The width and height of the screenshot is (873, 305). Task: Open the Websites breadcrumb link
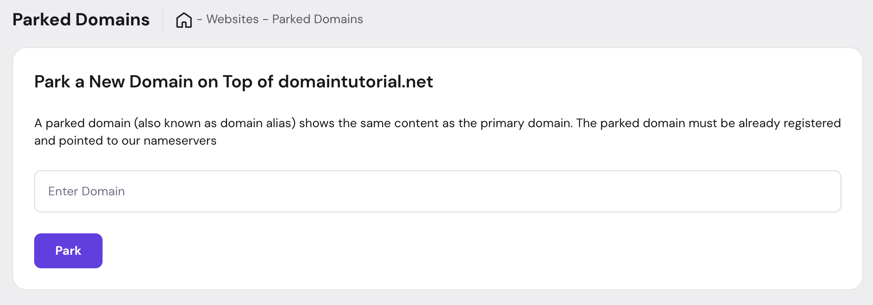[232, 19]
